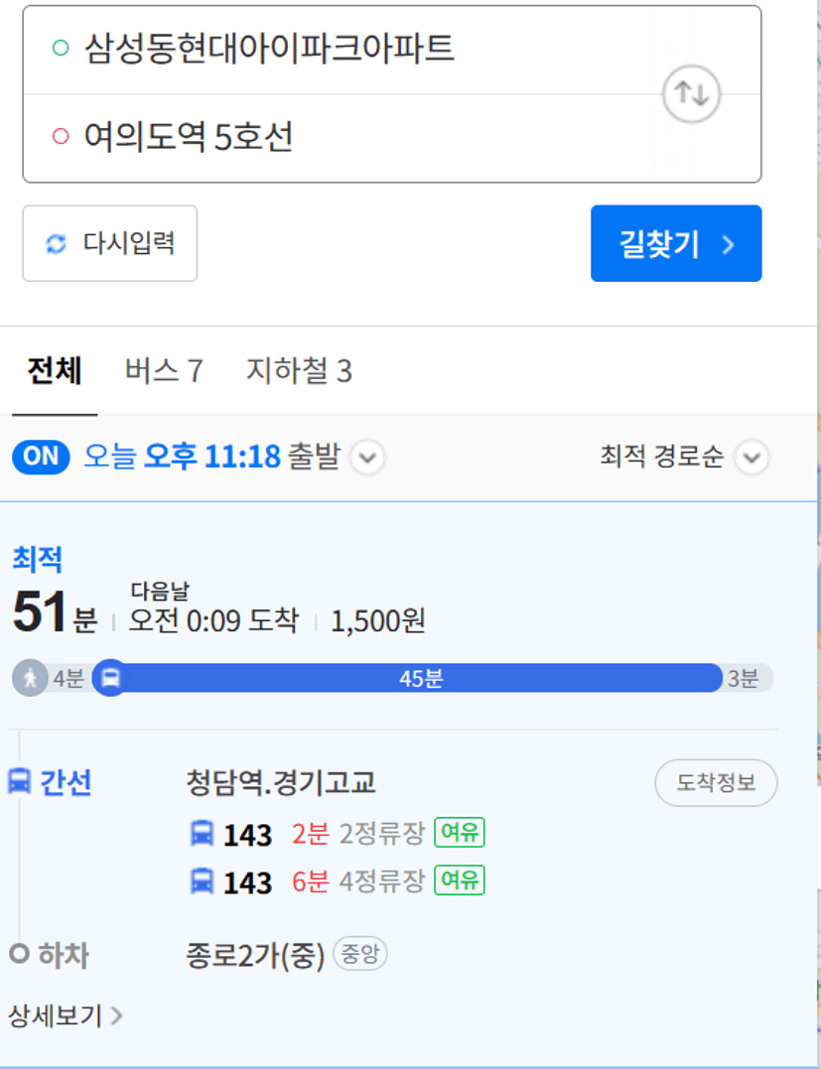Expand route details via 상세보기
821x1069 pixels.
click(66, 1015)
